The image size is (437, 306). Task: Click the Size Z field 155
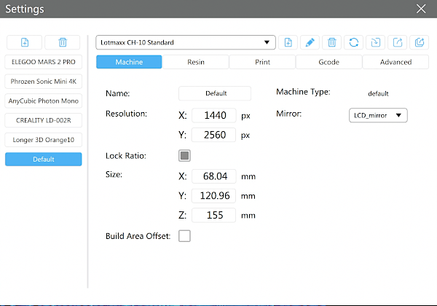pos(213,215)
